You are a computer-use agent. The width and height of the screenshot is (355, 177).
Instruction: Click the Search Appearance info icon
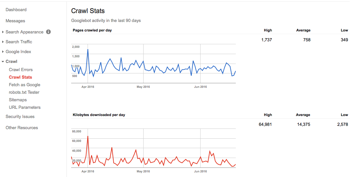click(x=48, y=32)
